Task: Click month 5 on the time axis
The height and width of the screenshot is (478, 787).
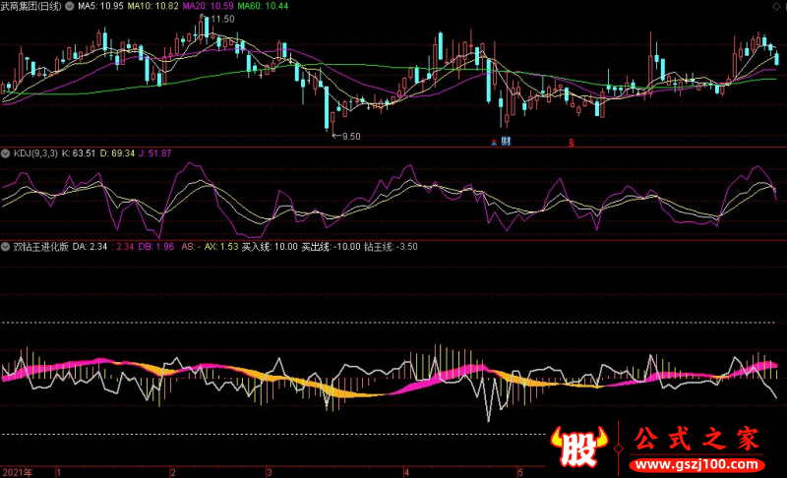Action: [x=520, y=472]
